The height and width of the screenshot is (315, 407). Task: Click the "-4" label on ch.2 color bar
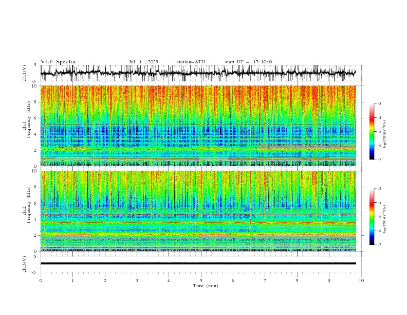(379, 203)
